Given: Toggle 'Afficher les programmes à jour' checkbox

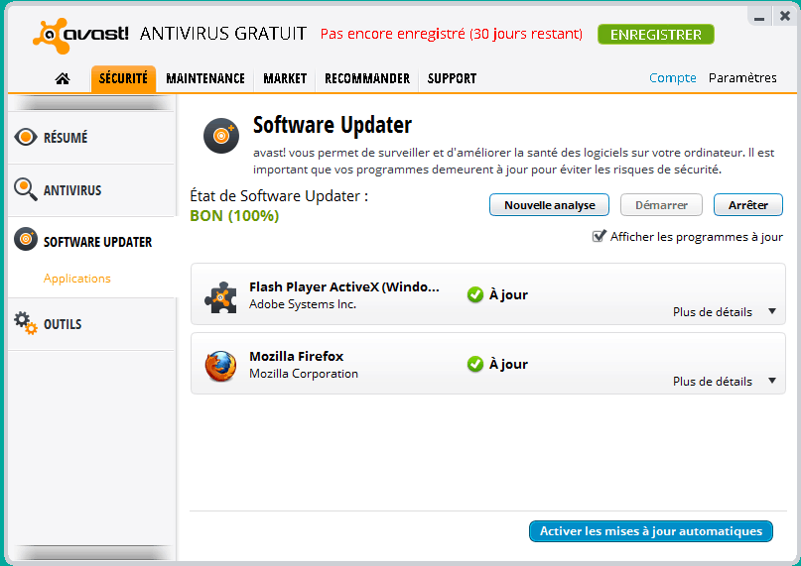Looking at the screenshot, I should click(x=599, y=236).
